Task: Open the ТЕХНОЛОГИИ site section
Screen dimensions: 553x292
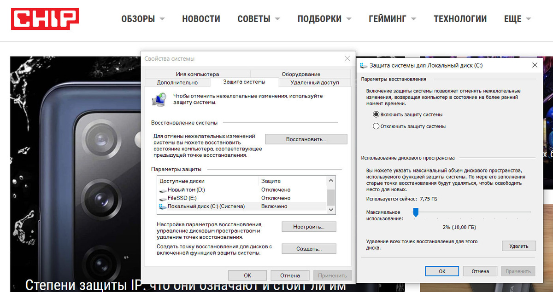Action: click(460, 19)
